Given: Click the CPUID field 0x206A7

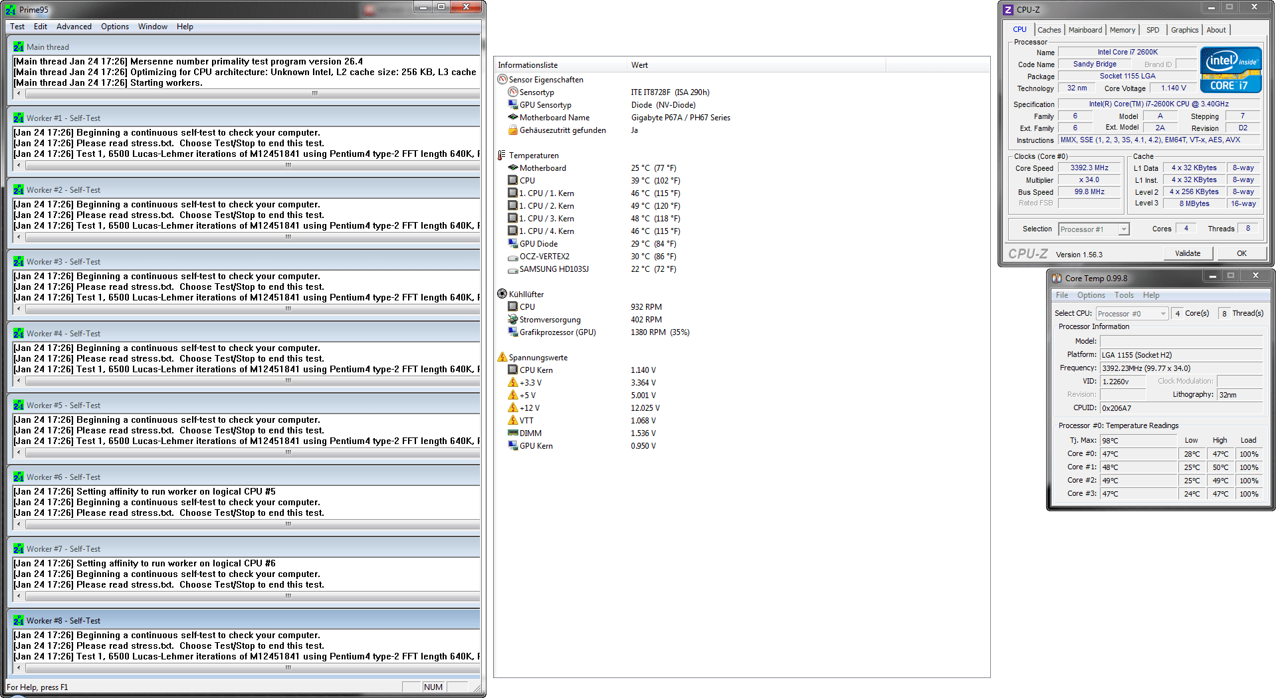Looking at the screenshot, I should 1181,408.
